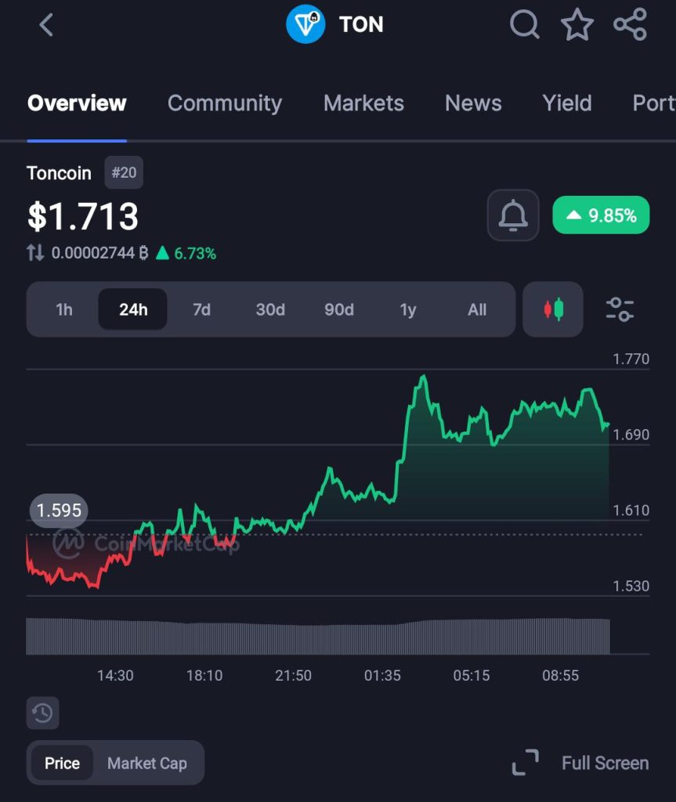Viewport: 676px width, 802px height.
Task: Pick the 90d chart range
Action: (x=338, y=309)
